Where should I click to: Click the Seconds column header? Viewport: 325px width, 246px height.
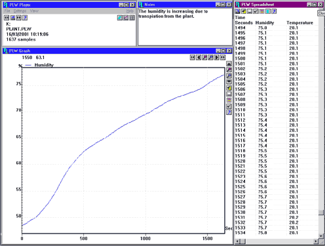[x=244, y=23]
